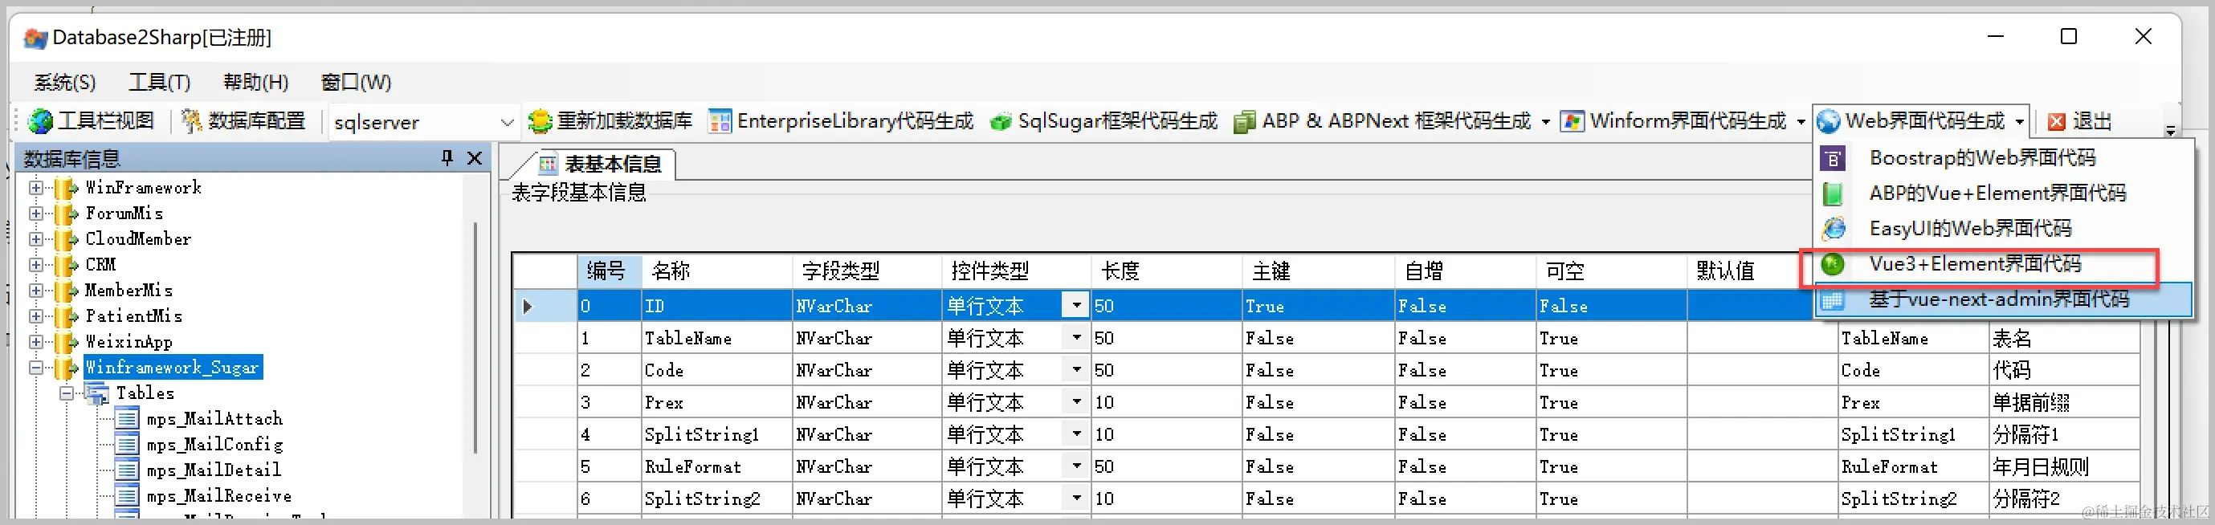Click the CRM database folder icon

[66, 265]
